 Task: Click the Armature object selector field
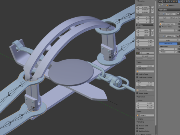tap(168, 24)
